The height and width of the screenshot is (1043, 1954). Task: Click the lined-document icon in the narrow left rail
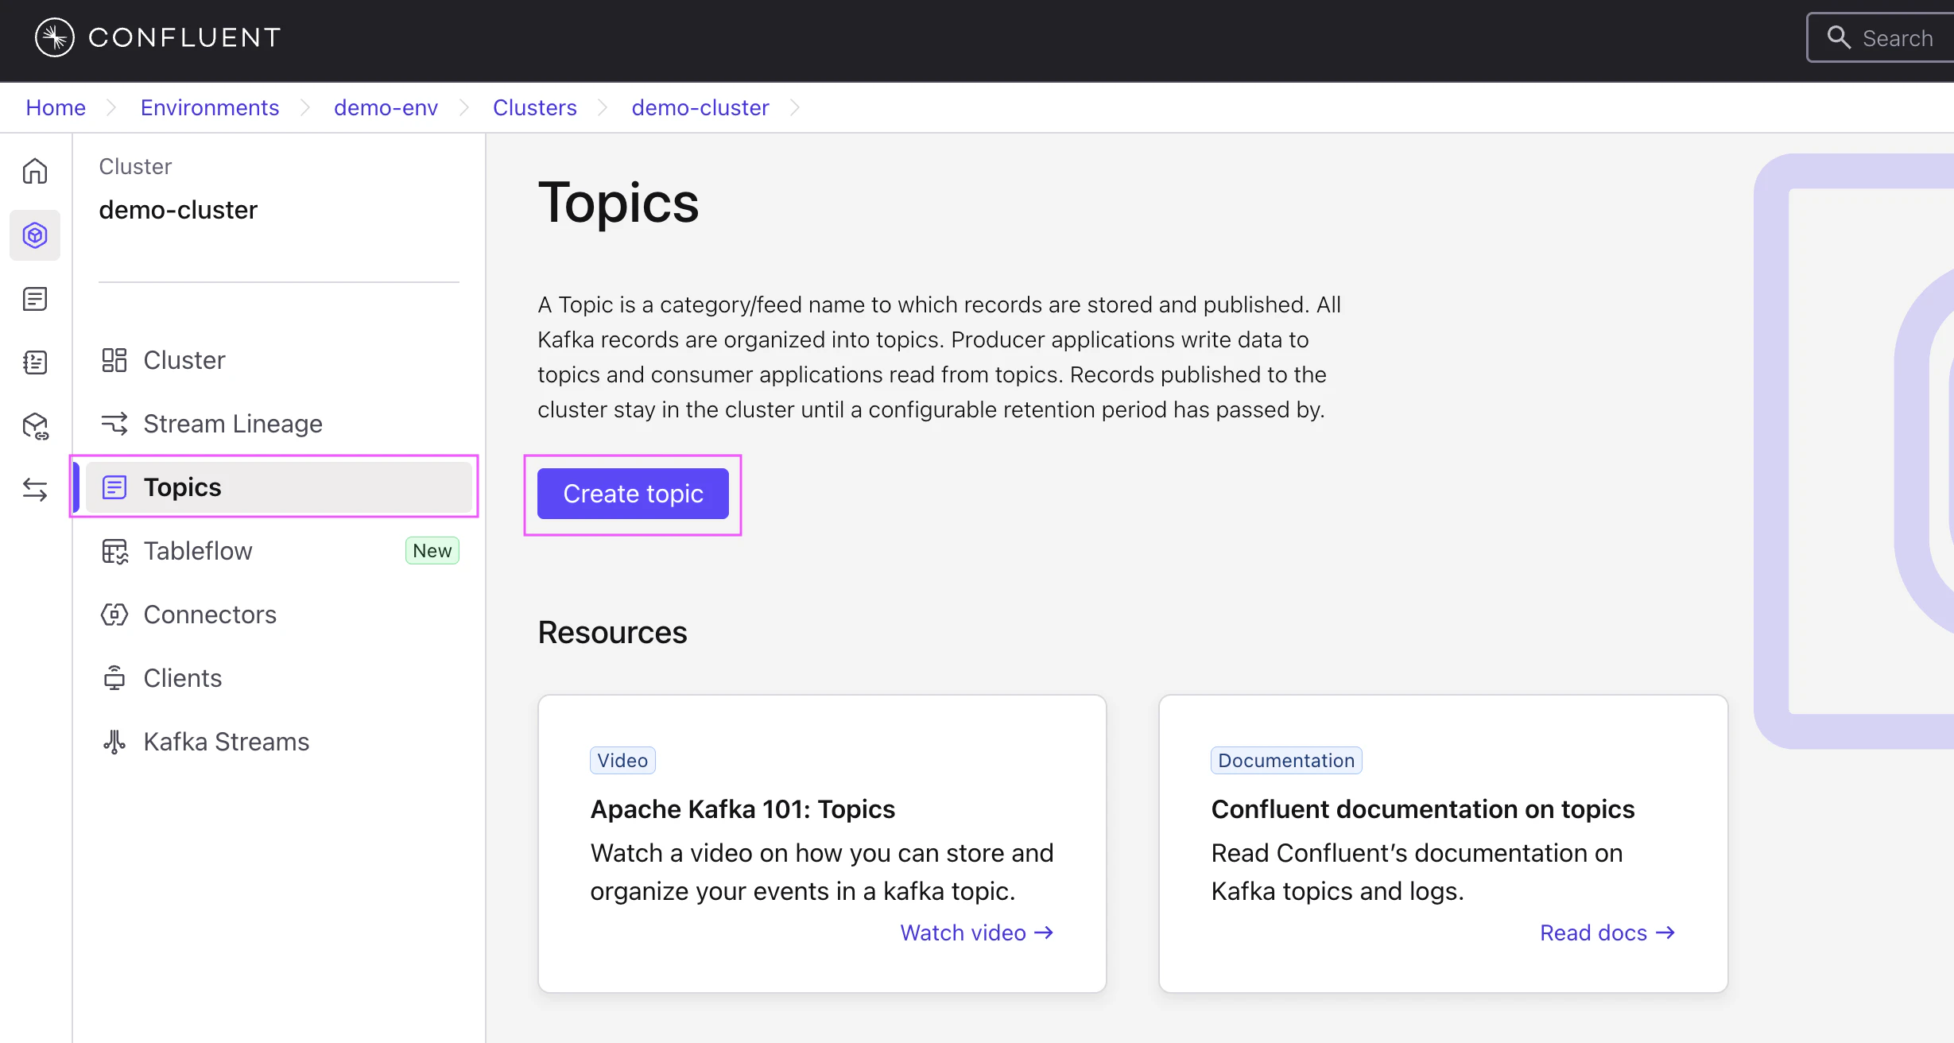pos(35,299)
